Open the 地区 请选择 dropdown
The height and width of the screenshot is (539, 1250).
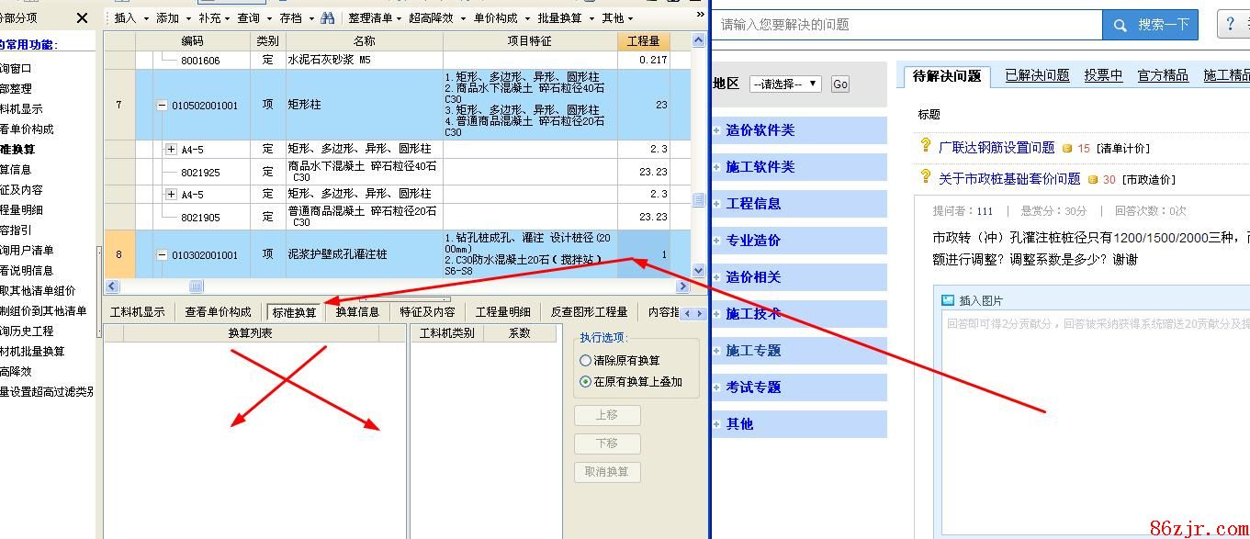[786, 84]
